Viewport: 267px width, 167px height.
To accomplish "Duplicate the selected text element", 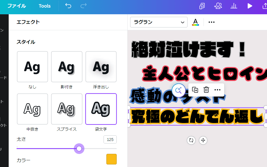I will 195,90.
